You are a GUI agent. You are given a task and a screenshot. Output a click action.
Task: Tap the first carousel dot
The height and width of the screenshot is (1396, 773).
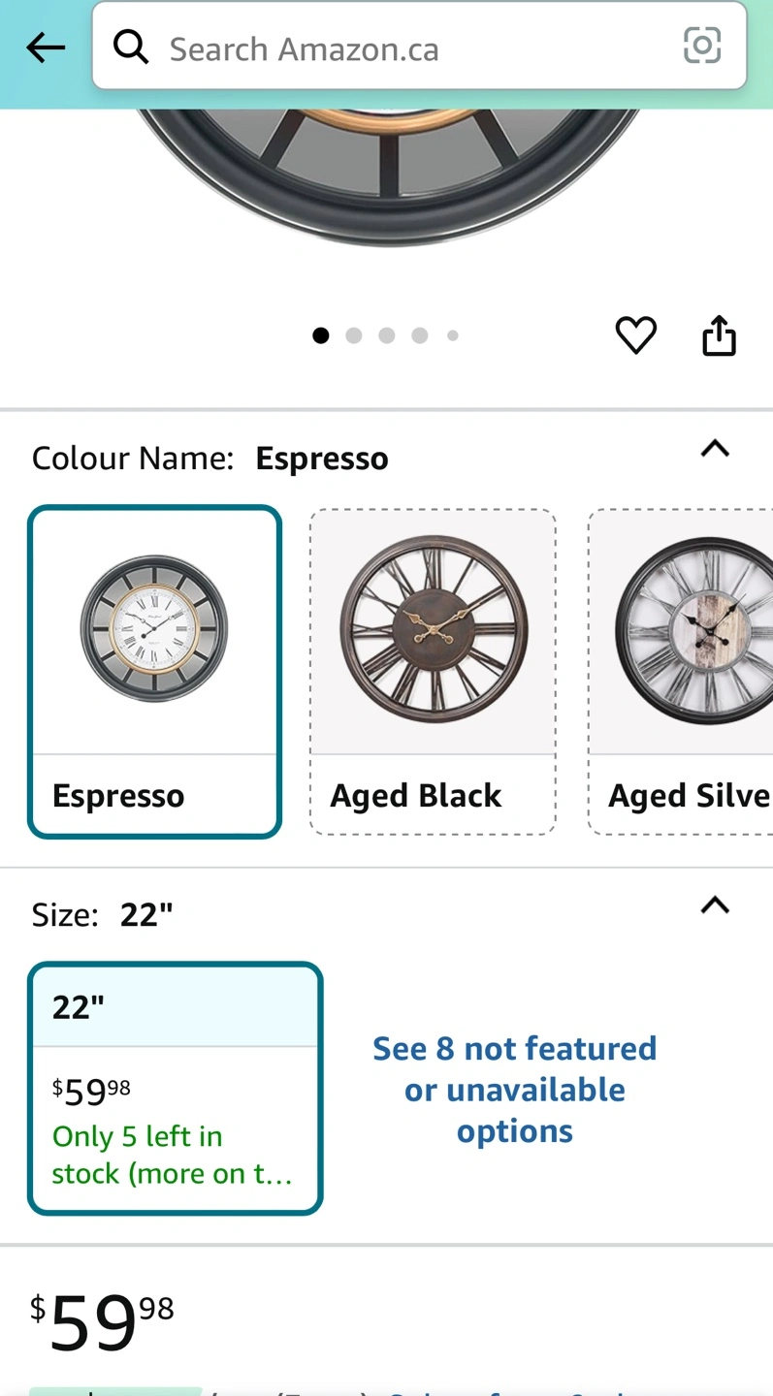point(321,335)
